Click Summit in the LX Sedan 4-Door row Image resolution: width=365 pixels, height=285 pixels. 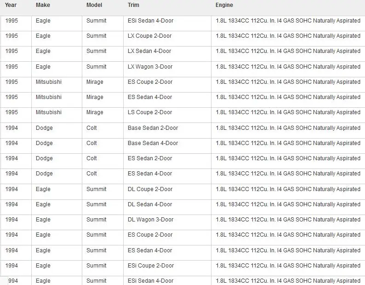click(x=97, y=51)
